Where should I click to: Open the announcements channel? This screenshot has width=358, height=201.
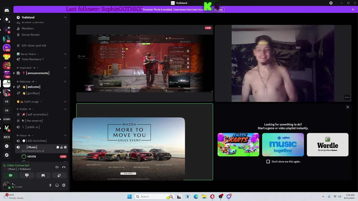pyautogui.click(x=41, y=73)
